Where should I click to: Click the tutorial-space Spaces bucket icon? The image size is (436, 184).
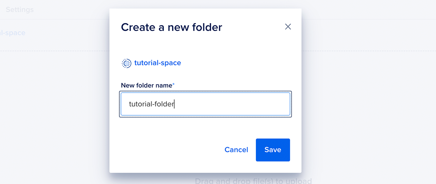[x=126, y=63]
